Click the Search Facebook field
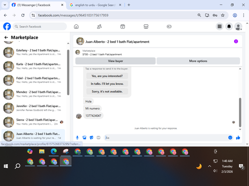Viewport: 249px width, 186px height. click(40, 26)
